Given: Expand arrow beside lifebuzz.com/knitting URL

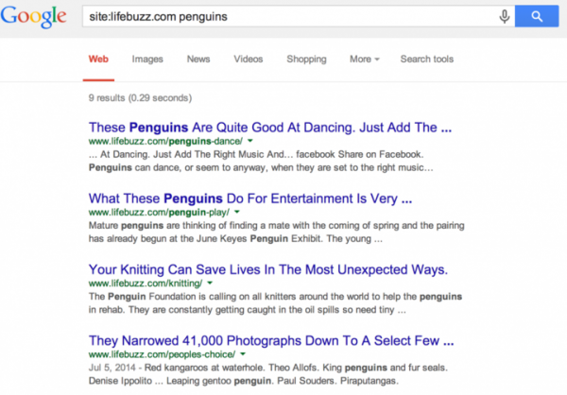Looking at the screenshot, I should [x=210, y=283].
